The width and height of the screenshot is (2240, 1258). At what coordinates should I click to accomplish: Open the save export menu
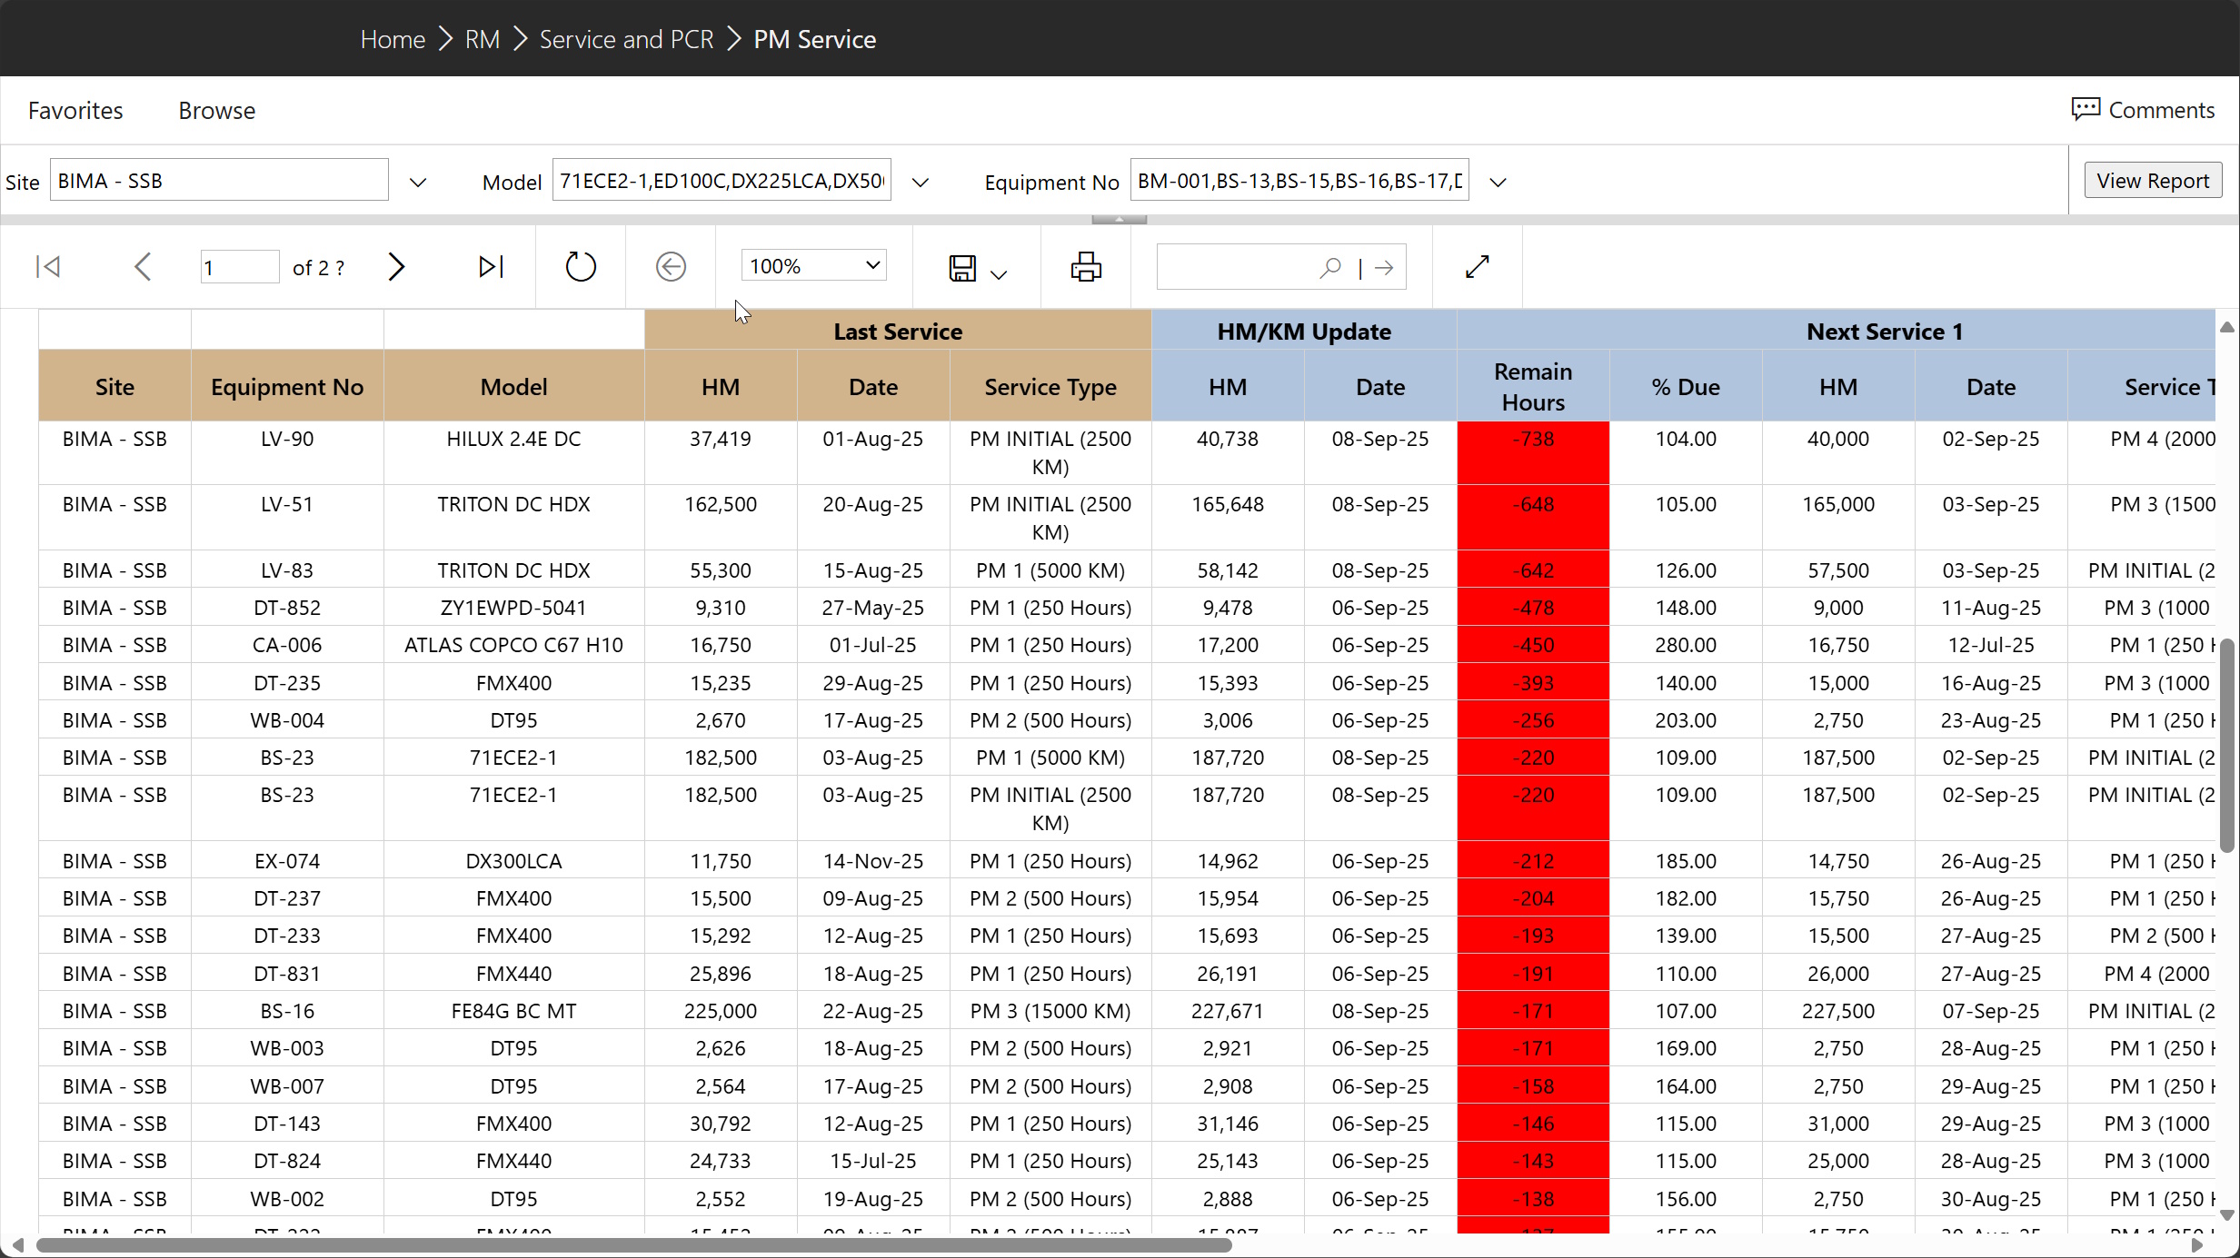click(x=977, y=269)
